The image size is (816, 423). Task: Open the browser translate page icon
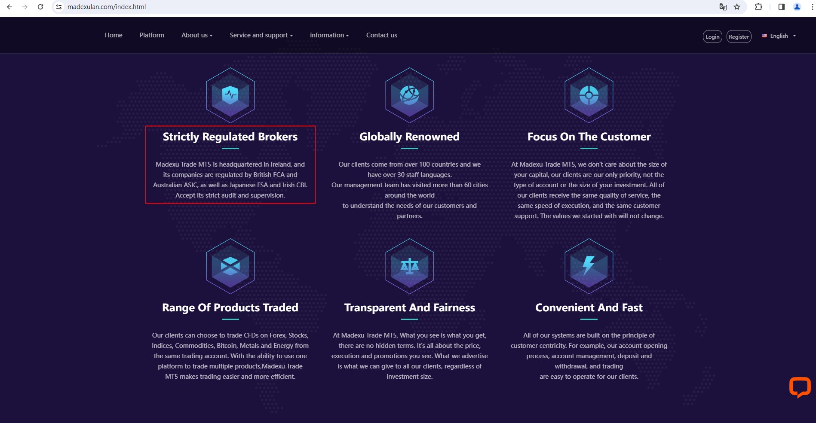coord(723,7)
